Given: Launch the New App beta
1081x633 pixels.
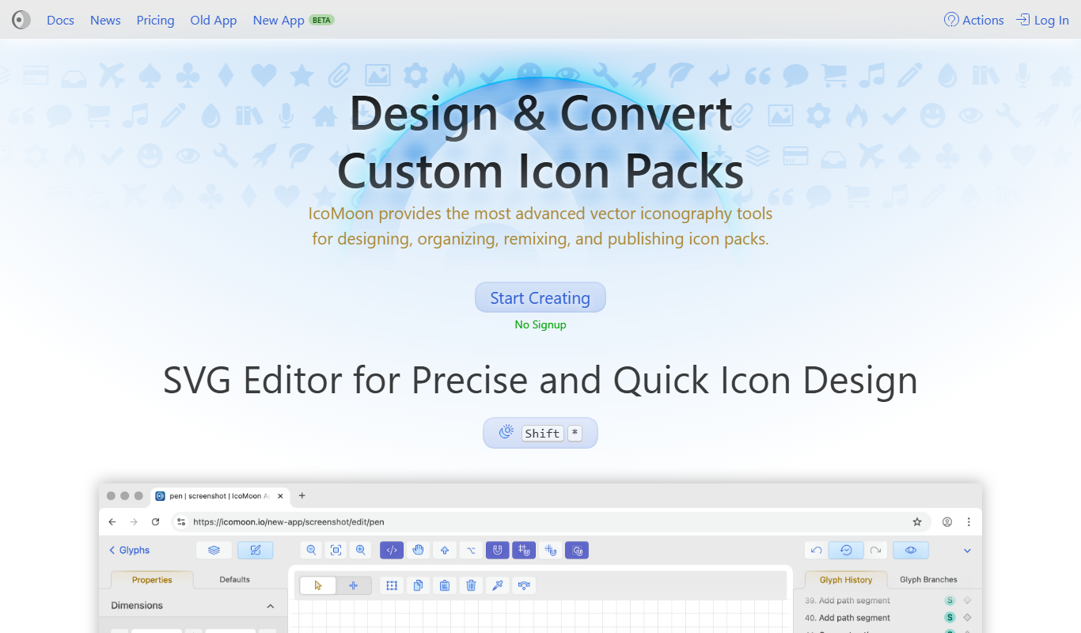Looking at the screenshot, I should (294, 20).
